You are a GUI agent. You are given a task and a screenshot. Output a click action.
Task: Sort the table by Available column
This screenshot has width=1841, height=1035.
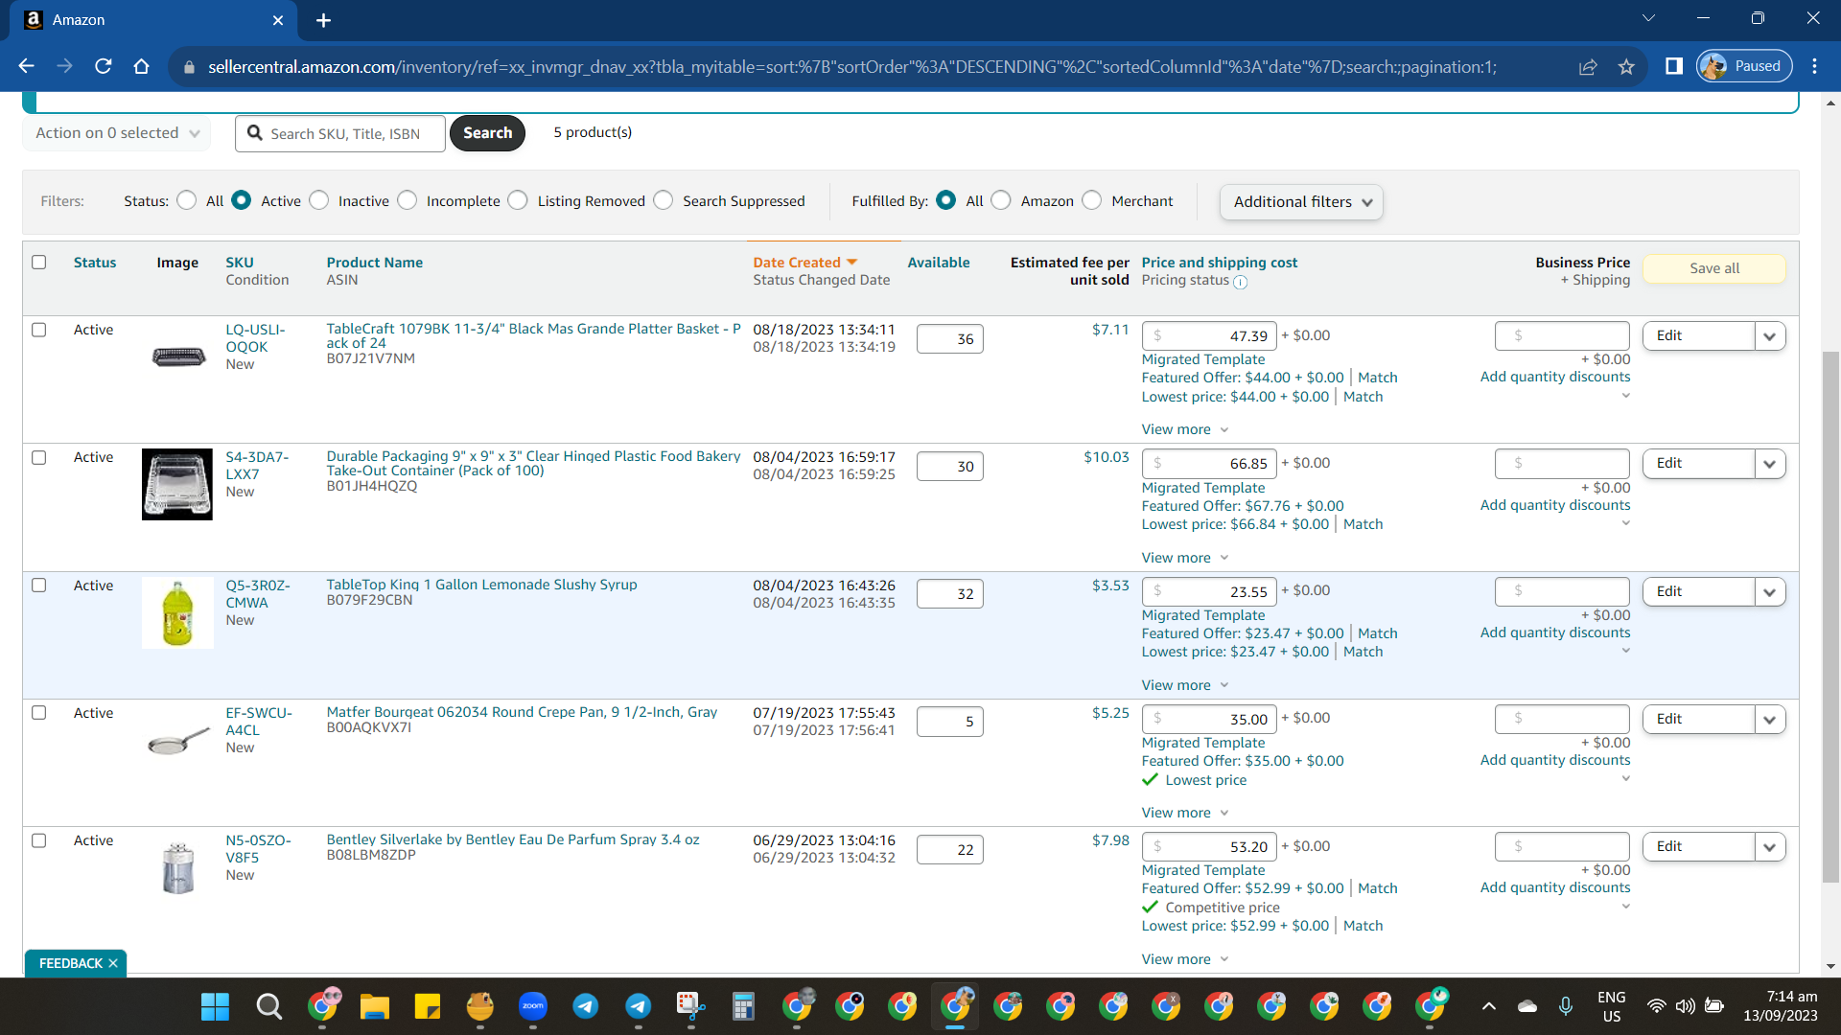(x=939, y=263)
